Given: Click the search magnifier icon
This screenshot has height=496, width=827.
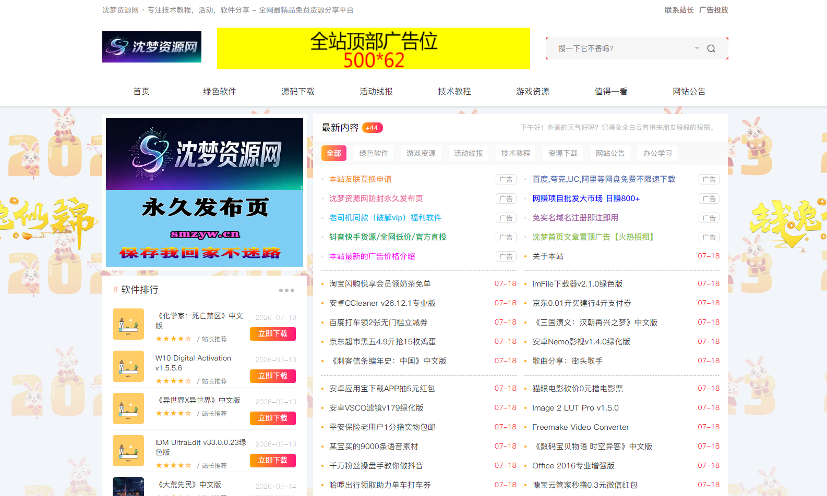Looking at the screenshot, I should point(711,48).
